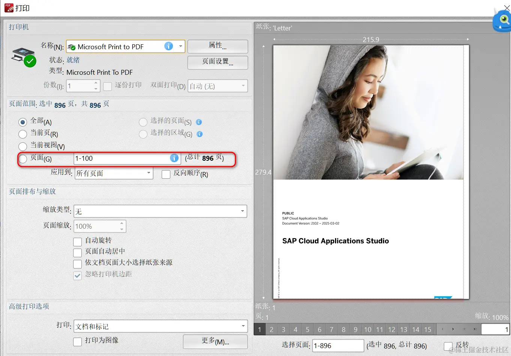The width and height of the screenshot is (511, 356).
Task: Switch preview to page 11 tab
Action: [x=380, y=329]
